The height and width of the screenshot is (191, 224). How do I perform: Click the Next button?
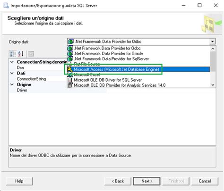[147, 181]
